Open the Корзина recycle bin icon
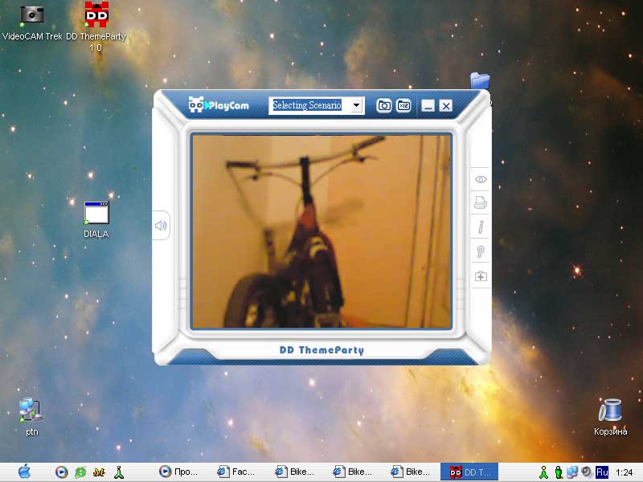This screenshot has height=482, width=643. click(611, 411)
